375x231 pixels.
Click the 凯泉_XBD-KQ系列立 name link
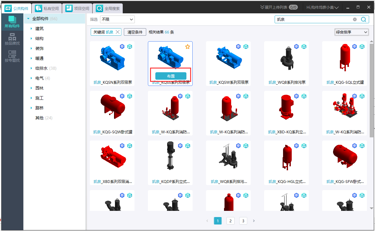pos(287,132)
